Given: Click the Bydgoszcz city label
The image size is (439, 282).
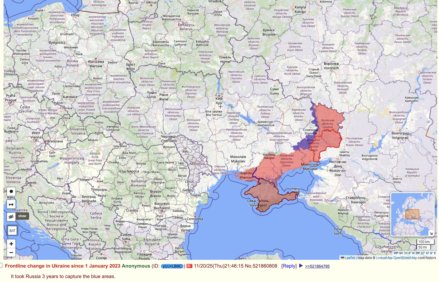Looking at the screenshot, I should [57, 42].
